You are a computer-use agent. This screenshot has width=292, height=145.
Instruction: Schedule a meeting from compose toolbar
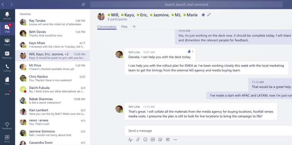tap(168, 139)
